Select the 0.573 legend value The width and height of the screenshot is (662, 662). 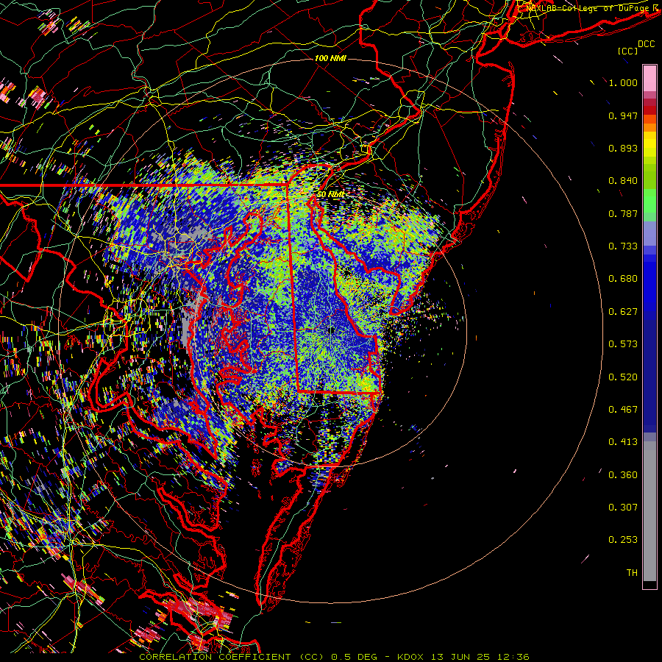pos(623,344)
